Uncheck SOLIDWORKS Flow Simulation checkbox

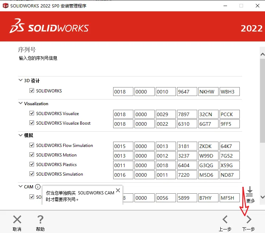32,145
